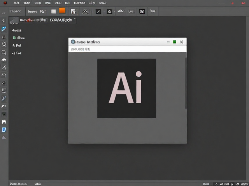Select the compass caliper tool in left toolbar
Screen dimensions: 249x186
pyautogui.click(x=4, y=67)
